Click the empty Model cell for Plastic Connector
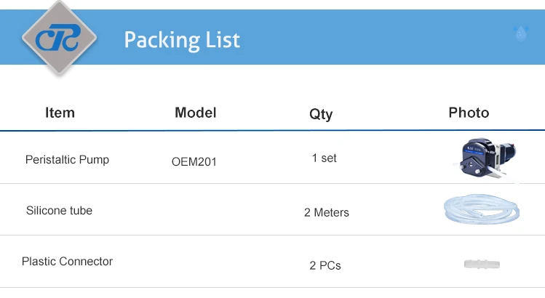Image resolution: width=545 pixels, height=298 pixels. pos(195,262)
